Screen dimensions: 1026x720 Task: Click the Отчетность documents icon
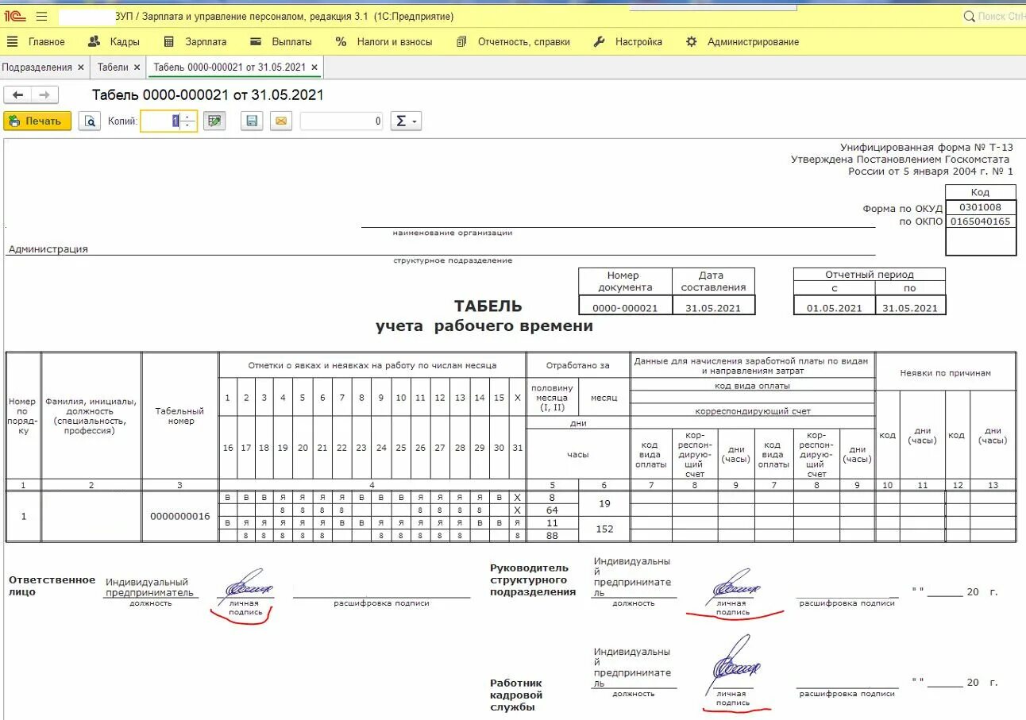[461, 42]
